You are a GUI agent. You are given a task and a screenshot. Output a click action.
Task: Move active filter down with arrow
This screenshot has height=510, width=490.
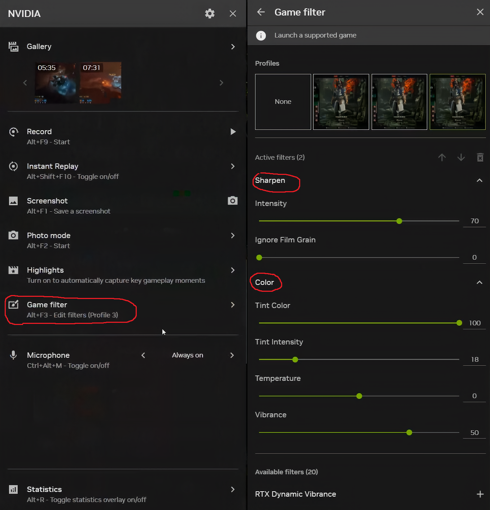pos(461,158)
